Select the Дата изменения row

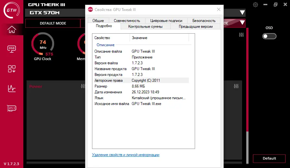pos(142,92)
